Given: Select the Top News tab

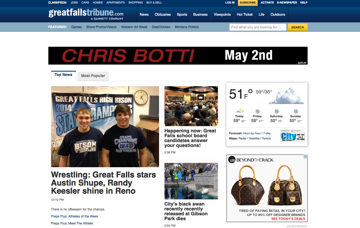Looking at the screenshot, I should [x=63, y=75].
